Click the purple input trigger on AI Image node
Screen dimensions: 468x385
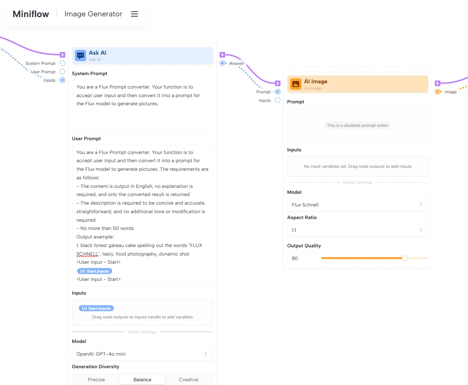[x=278, y=83]
